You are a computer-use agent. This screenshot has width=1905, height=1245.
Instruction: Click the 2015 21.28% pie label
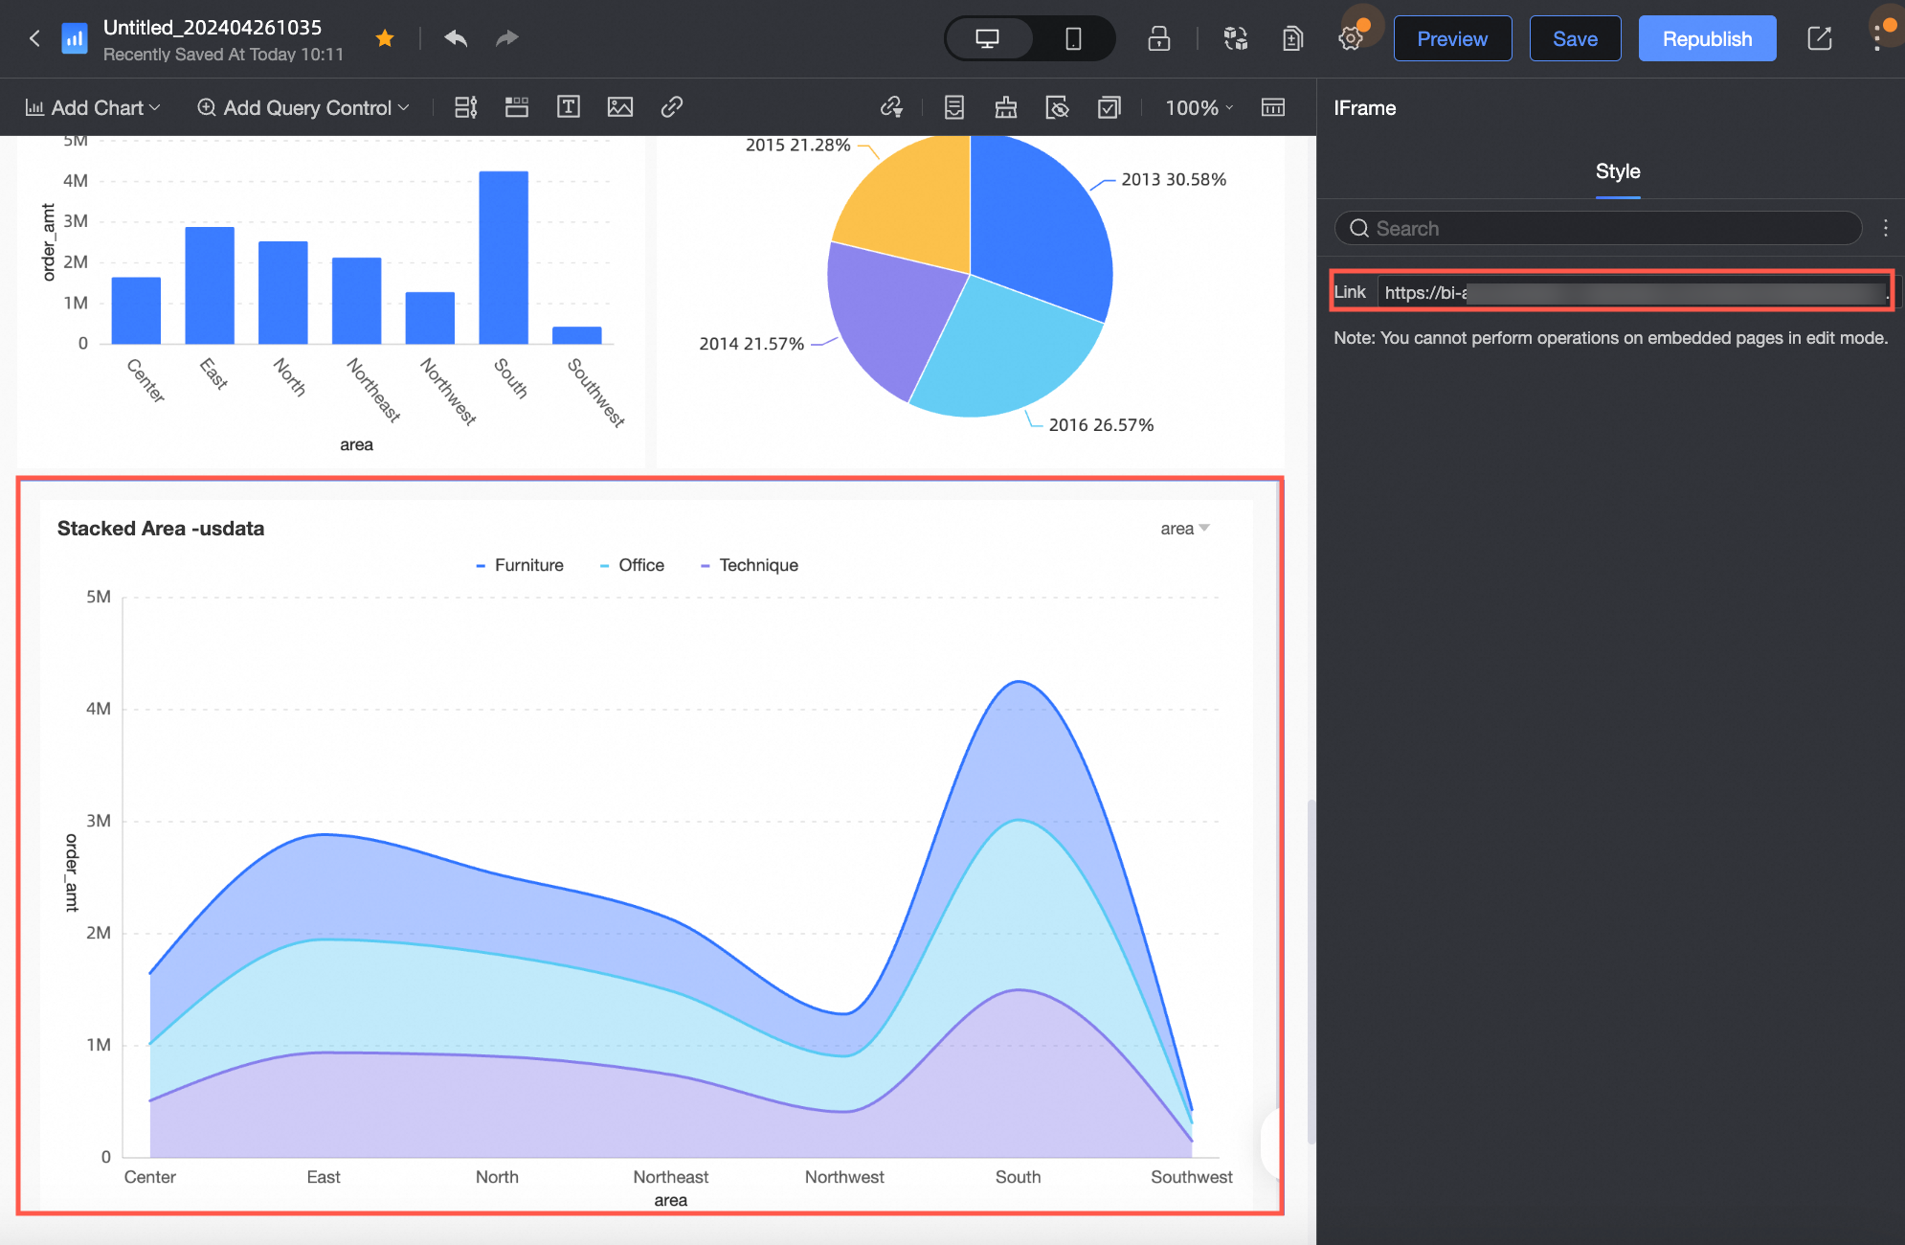point(797,146)
